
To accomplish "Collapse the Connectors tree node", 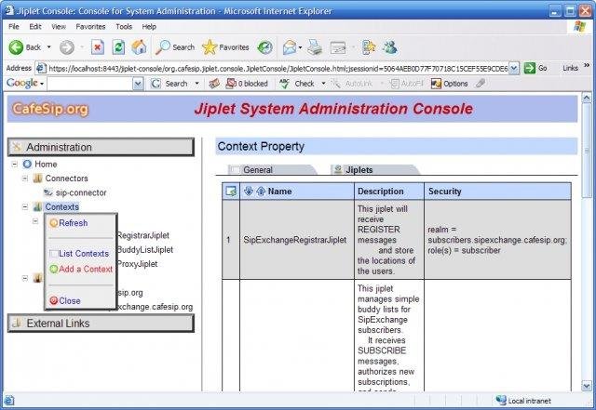I will pos(25,179).
